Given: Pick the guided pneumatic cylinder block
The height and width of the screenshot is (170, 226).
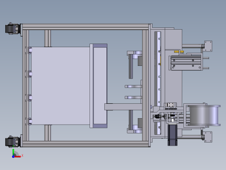Looking at the screenshot, I should (186, 63).
